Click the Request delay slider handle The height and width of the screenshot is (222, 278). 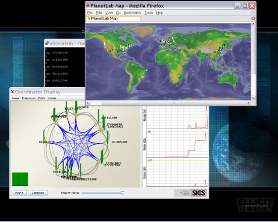[x=122, y=193]
